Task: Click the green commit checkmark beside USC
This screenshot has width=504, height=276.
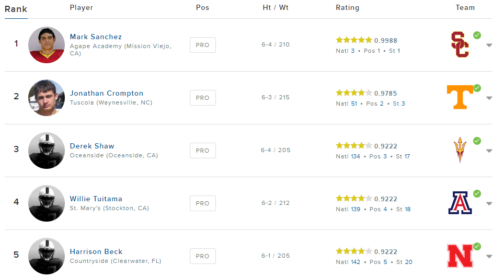Action: tap(477, 35)
